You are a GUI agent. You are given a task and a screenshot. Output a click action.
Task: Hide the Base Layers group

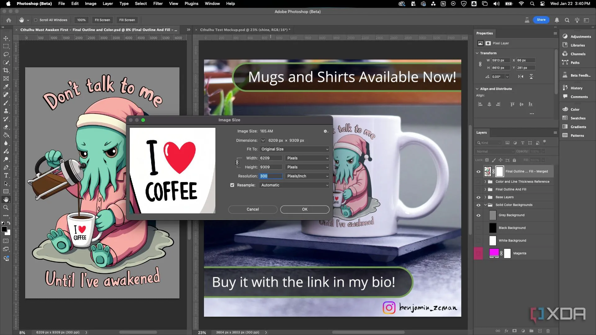click(478, 197)
